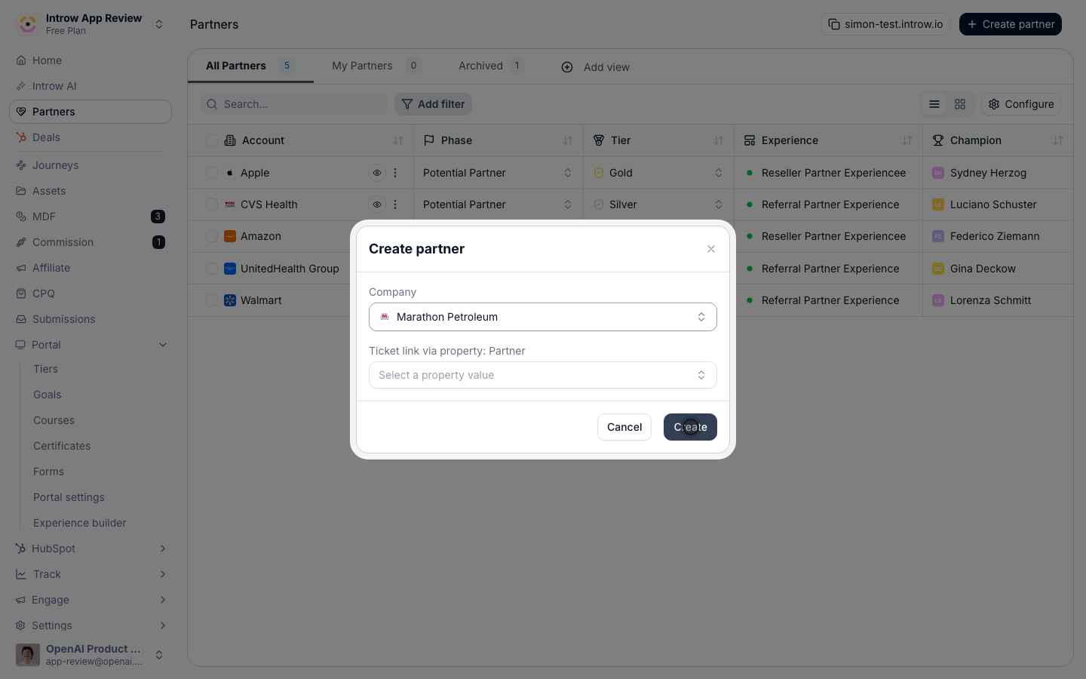Sort by the Phase column
Image resolution: width=1086 pixels, height=679 pixels.
(568, 140)
